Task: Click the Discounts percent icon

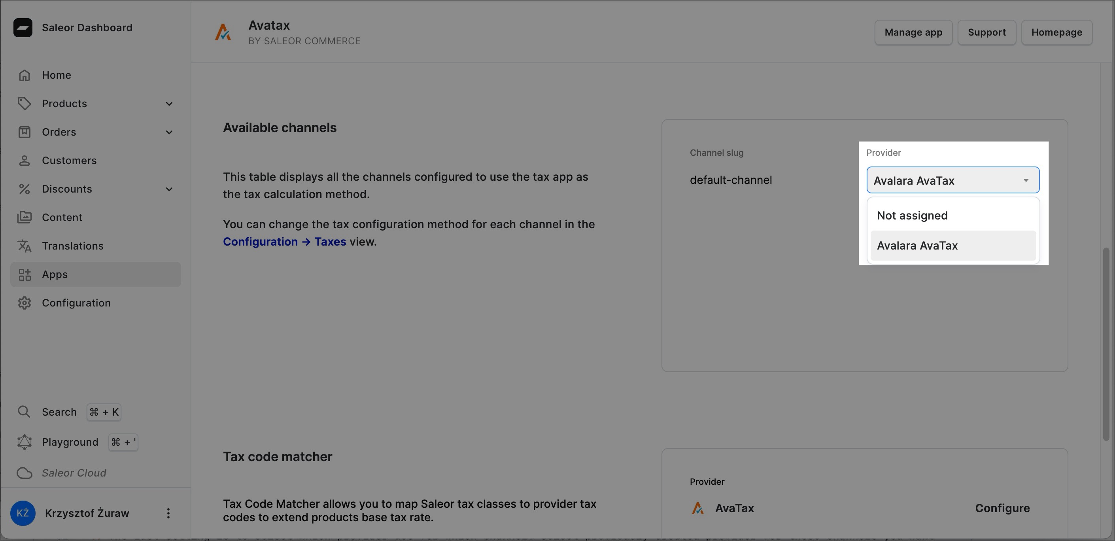Action: coord(24,189)
